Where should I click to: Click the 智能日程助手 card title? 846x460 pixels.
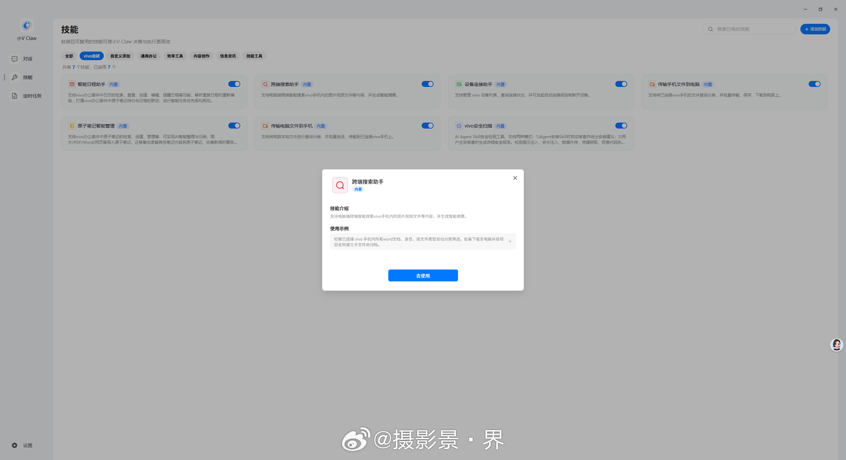point(92,84)
